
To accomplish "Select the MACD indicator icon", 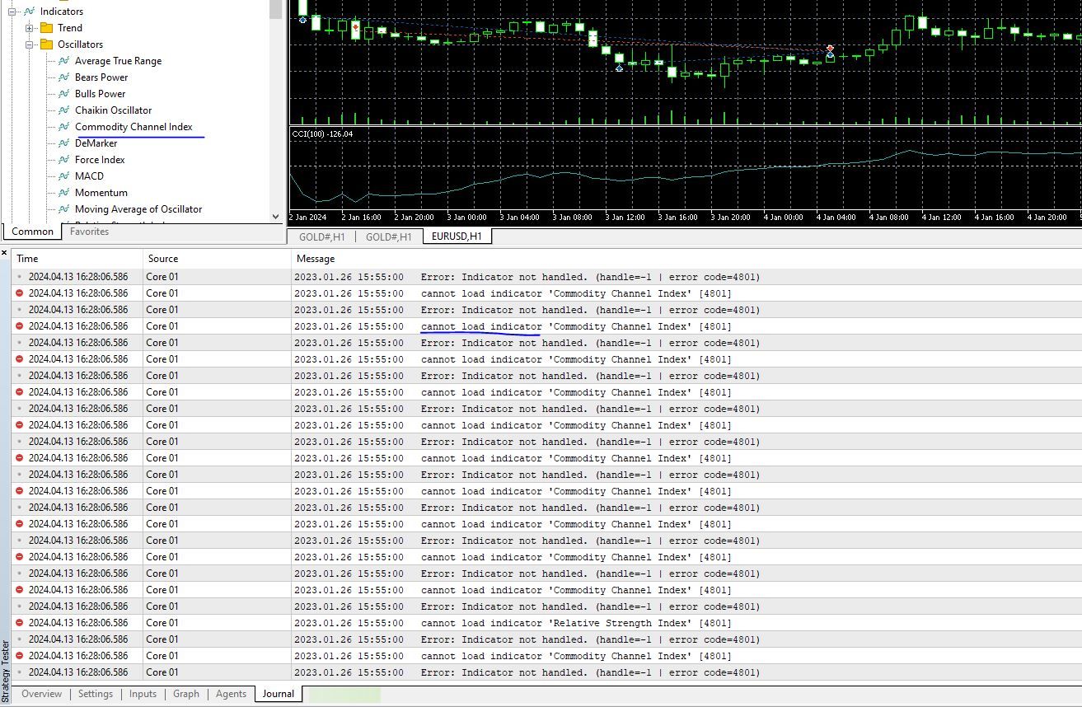I will pos(63,176).
